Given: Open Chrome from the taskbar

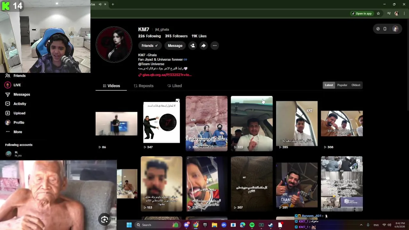Looking at the screenshot, I should 196,225.
